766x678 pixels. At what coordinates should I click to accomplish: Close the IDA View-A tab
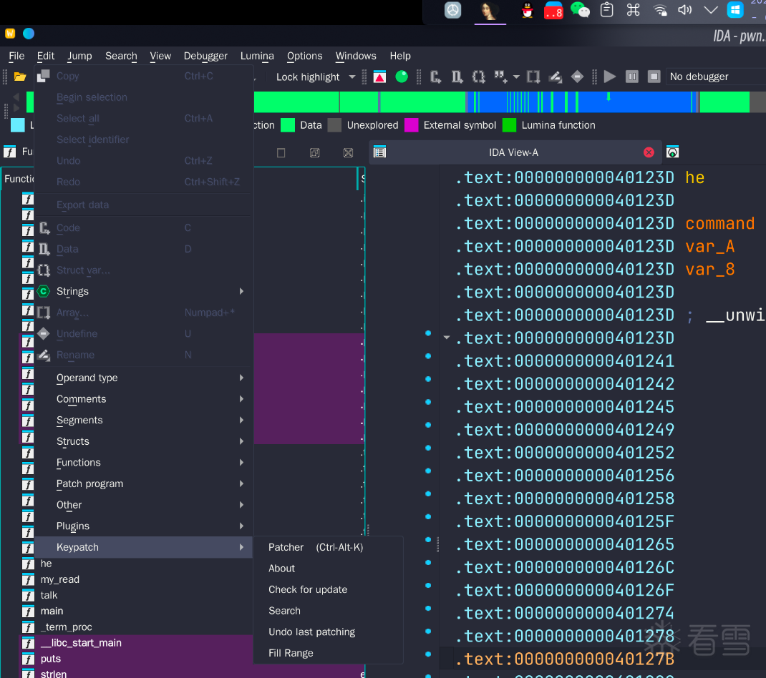(649, 152)
